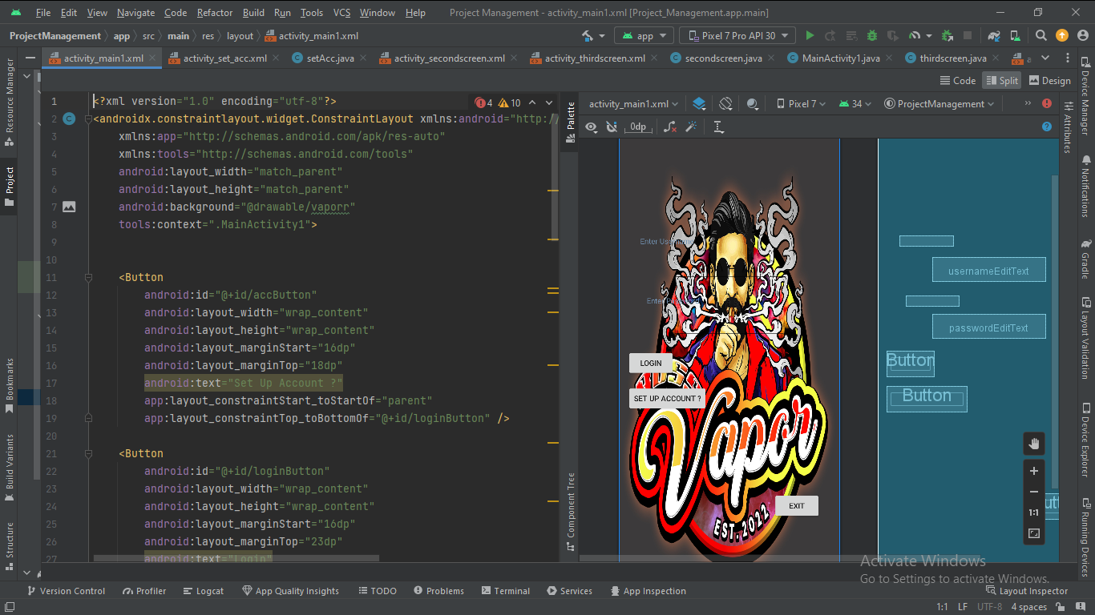
Task: Zoom in the layout preview with plus
Action: (1034, 471)
